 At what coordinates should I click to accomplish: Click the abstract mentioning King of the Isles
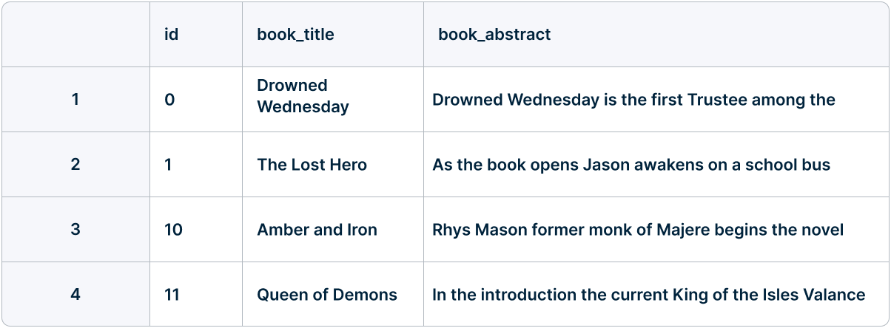tap(648, 295)
